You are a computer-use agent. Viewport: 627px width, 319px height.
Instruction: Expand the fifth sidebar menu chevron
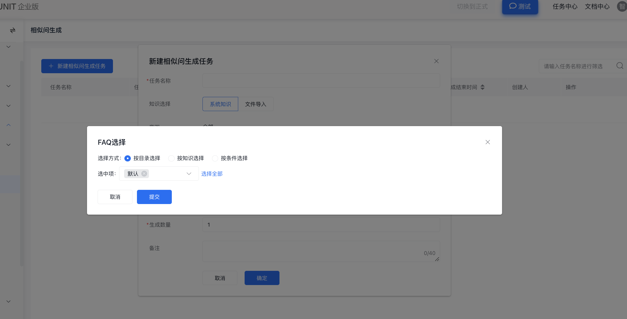click(9, 145)
